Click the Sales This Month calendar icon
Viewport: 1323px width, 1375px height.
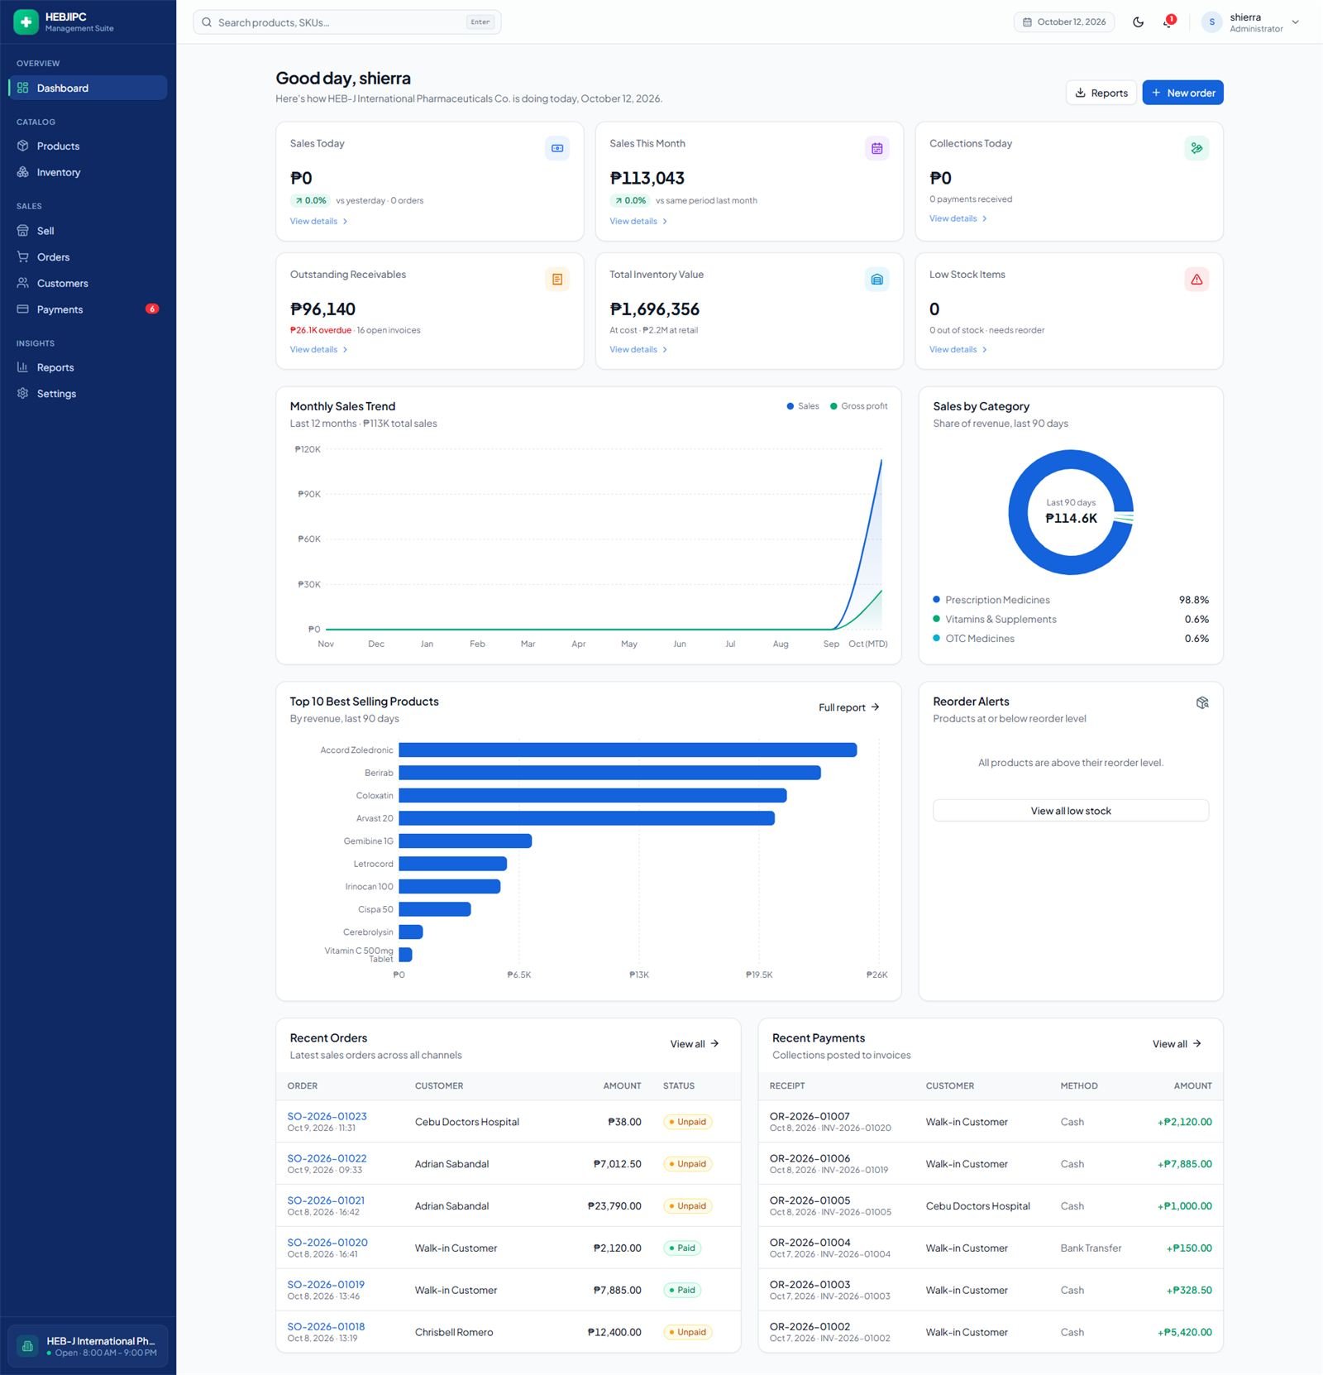point(876,148)
